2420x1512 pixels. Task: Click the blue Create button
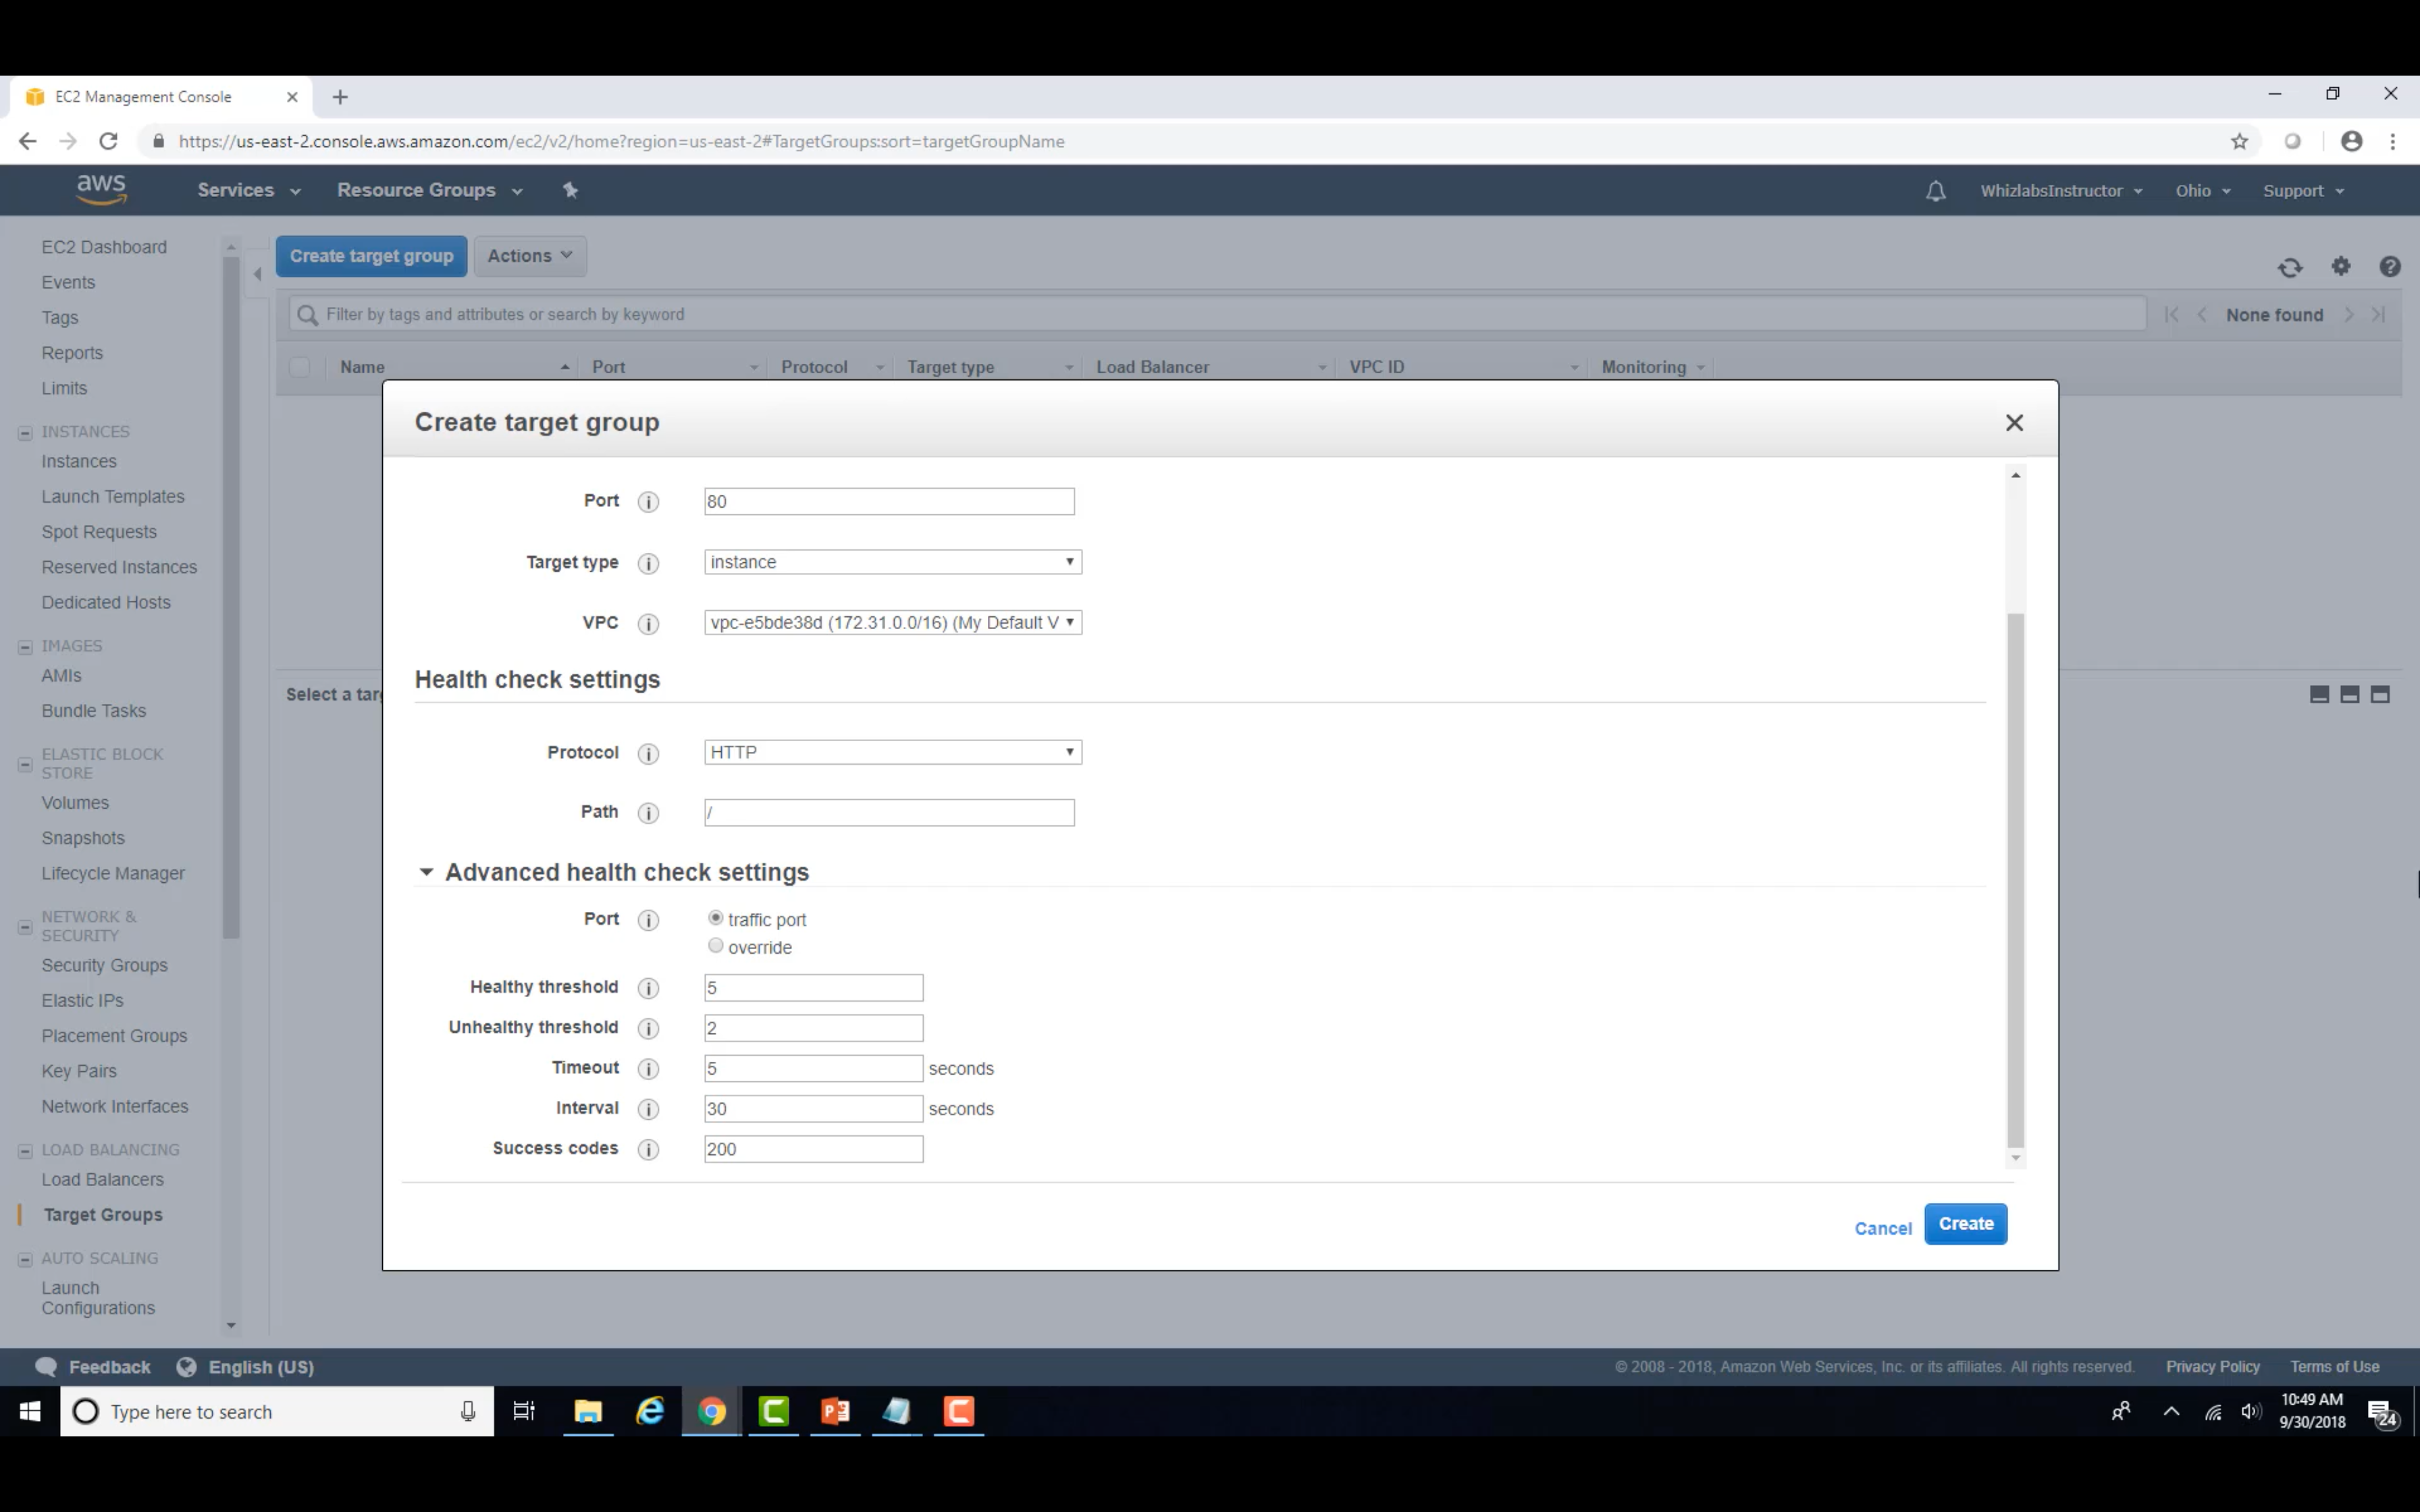click(1965, 1224)
